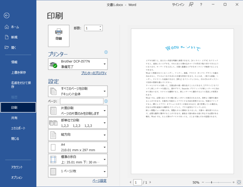Viewport: 243px width, 187px height.
Task: Select the 印刷 tab in the sidebar
Action: click(18, 107)
